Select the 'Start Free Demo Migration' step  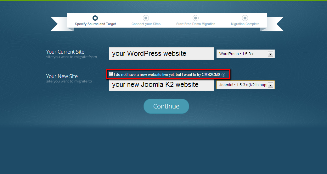click(196, 24)
